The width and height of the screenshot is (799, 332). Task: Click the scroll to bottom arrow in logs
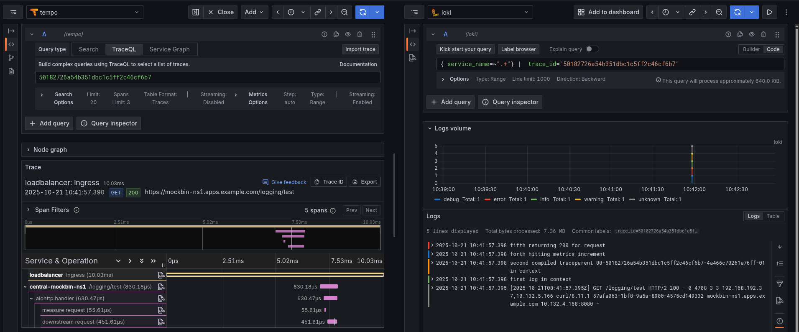pos(780,247)
